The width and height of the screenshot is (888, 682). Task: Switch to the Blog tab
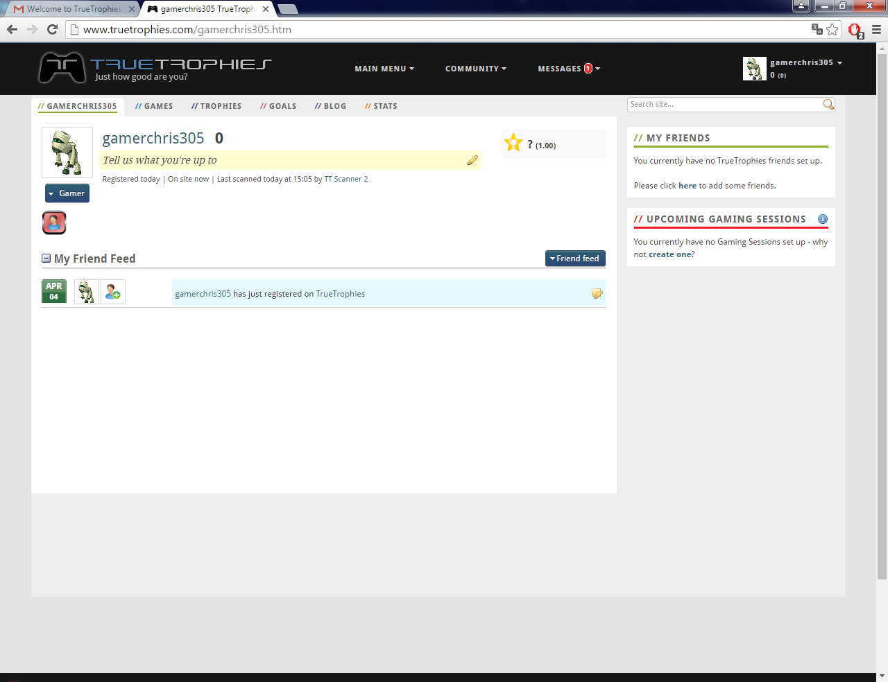click(330, 106)
